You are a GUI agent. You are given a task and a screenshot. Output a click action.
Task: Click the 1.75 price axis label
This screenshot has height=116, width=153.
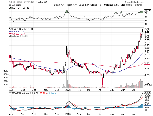(x=147, y=59)
